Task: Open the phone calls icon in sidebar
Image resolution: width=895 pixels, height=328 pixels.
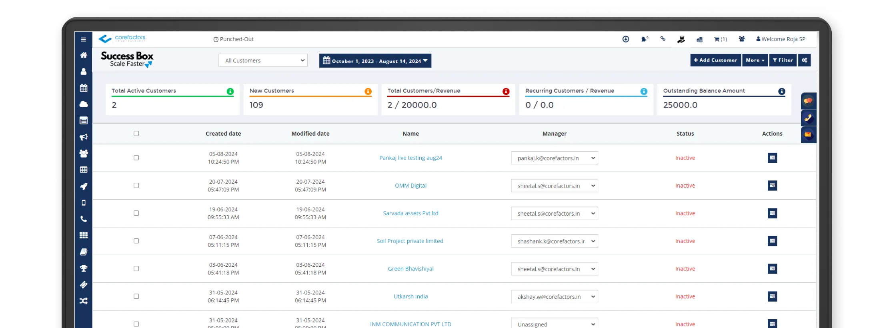Action: pyautogui.click(x=83, y=219)
